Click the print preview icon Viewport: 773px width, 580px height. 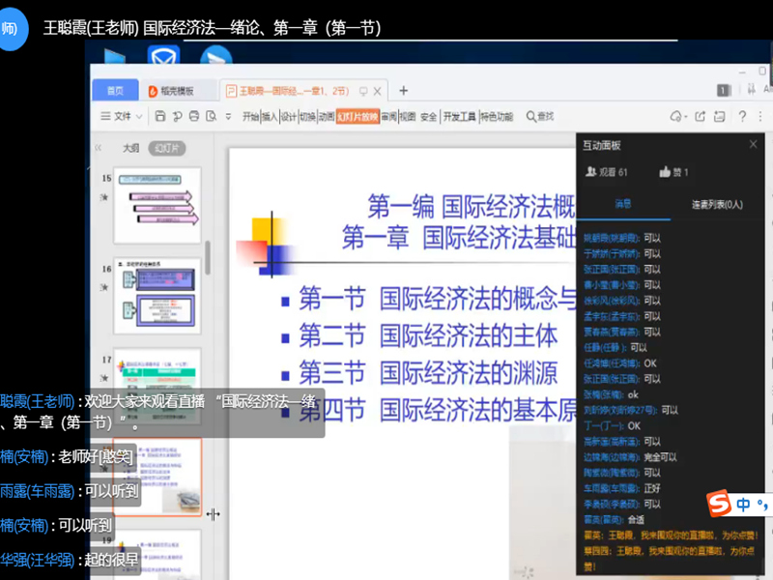tap(211, 116)
